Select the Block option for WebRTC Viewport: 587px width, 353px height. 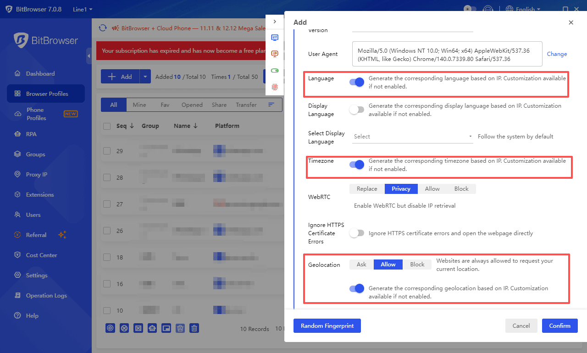461,189
